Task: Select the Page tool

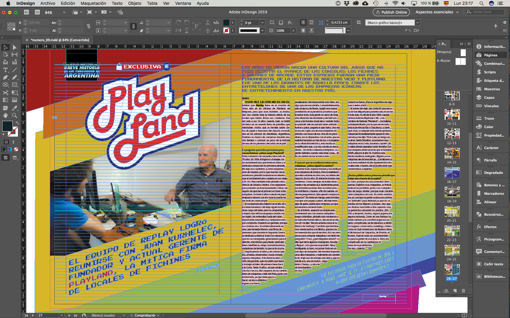Action: pyautogui.click(x=5, y=55)
